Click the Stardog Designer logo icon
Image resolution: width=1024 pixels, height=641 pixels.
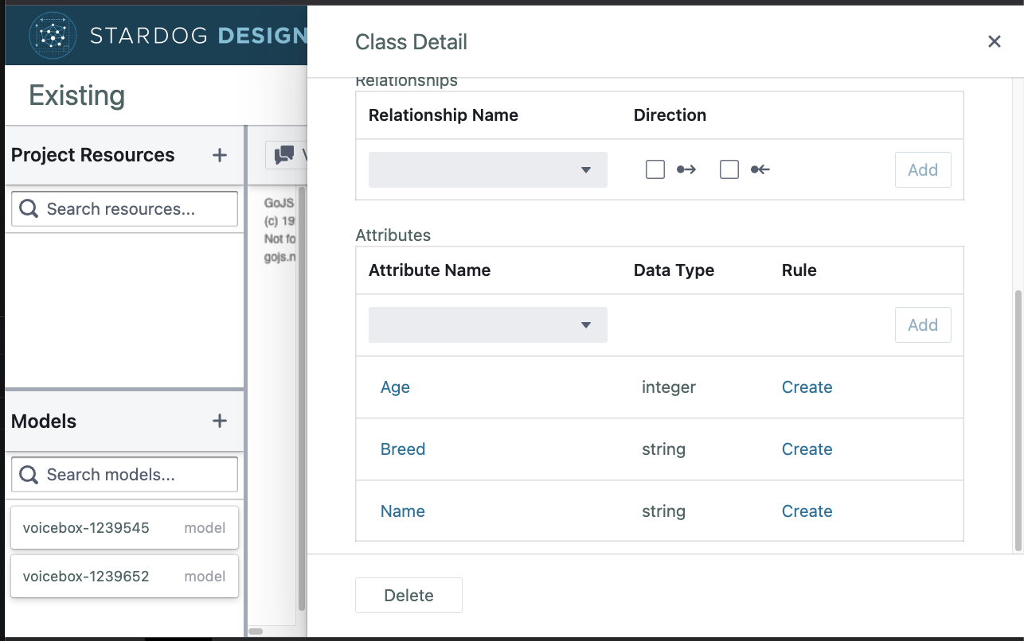pos(53,34)
